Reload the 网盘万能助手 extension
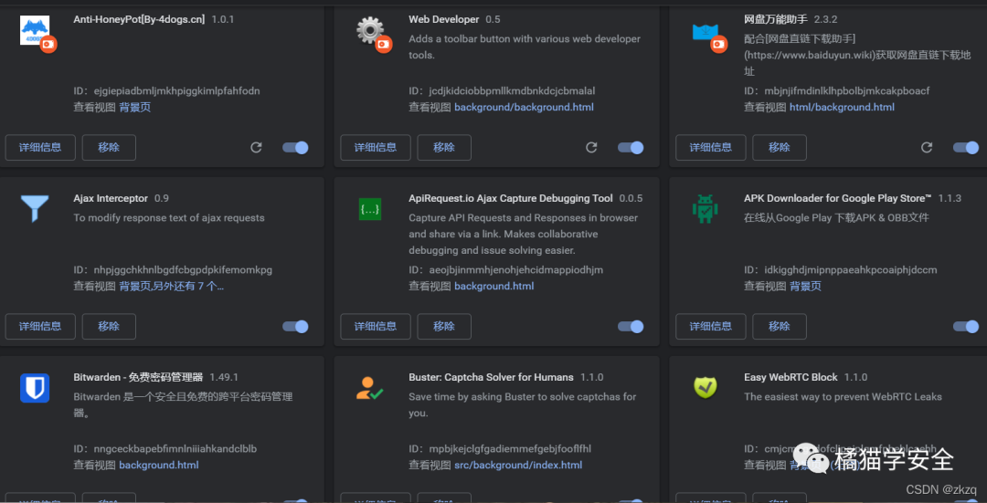The image size is (987, 503). click(927, 147)
